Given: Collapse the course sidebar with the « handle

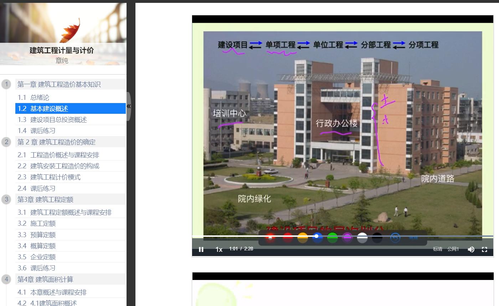Looking at the screenshot, I should 129,106.
